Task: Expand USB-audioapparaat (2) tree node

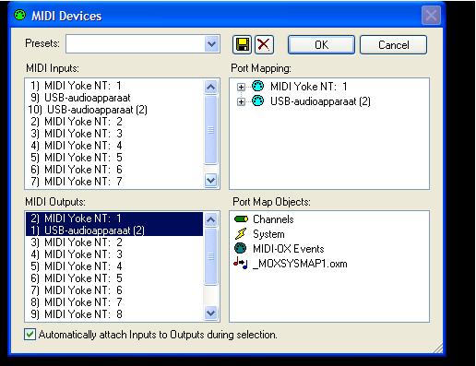Action: [241, 101]
